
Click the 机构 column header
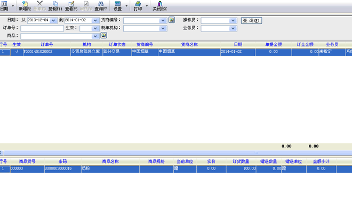click(x=86, y=44)
